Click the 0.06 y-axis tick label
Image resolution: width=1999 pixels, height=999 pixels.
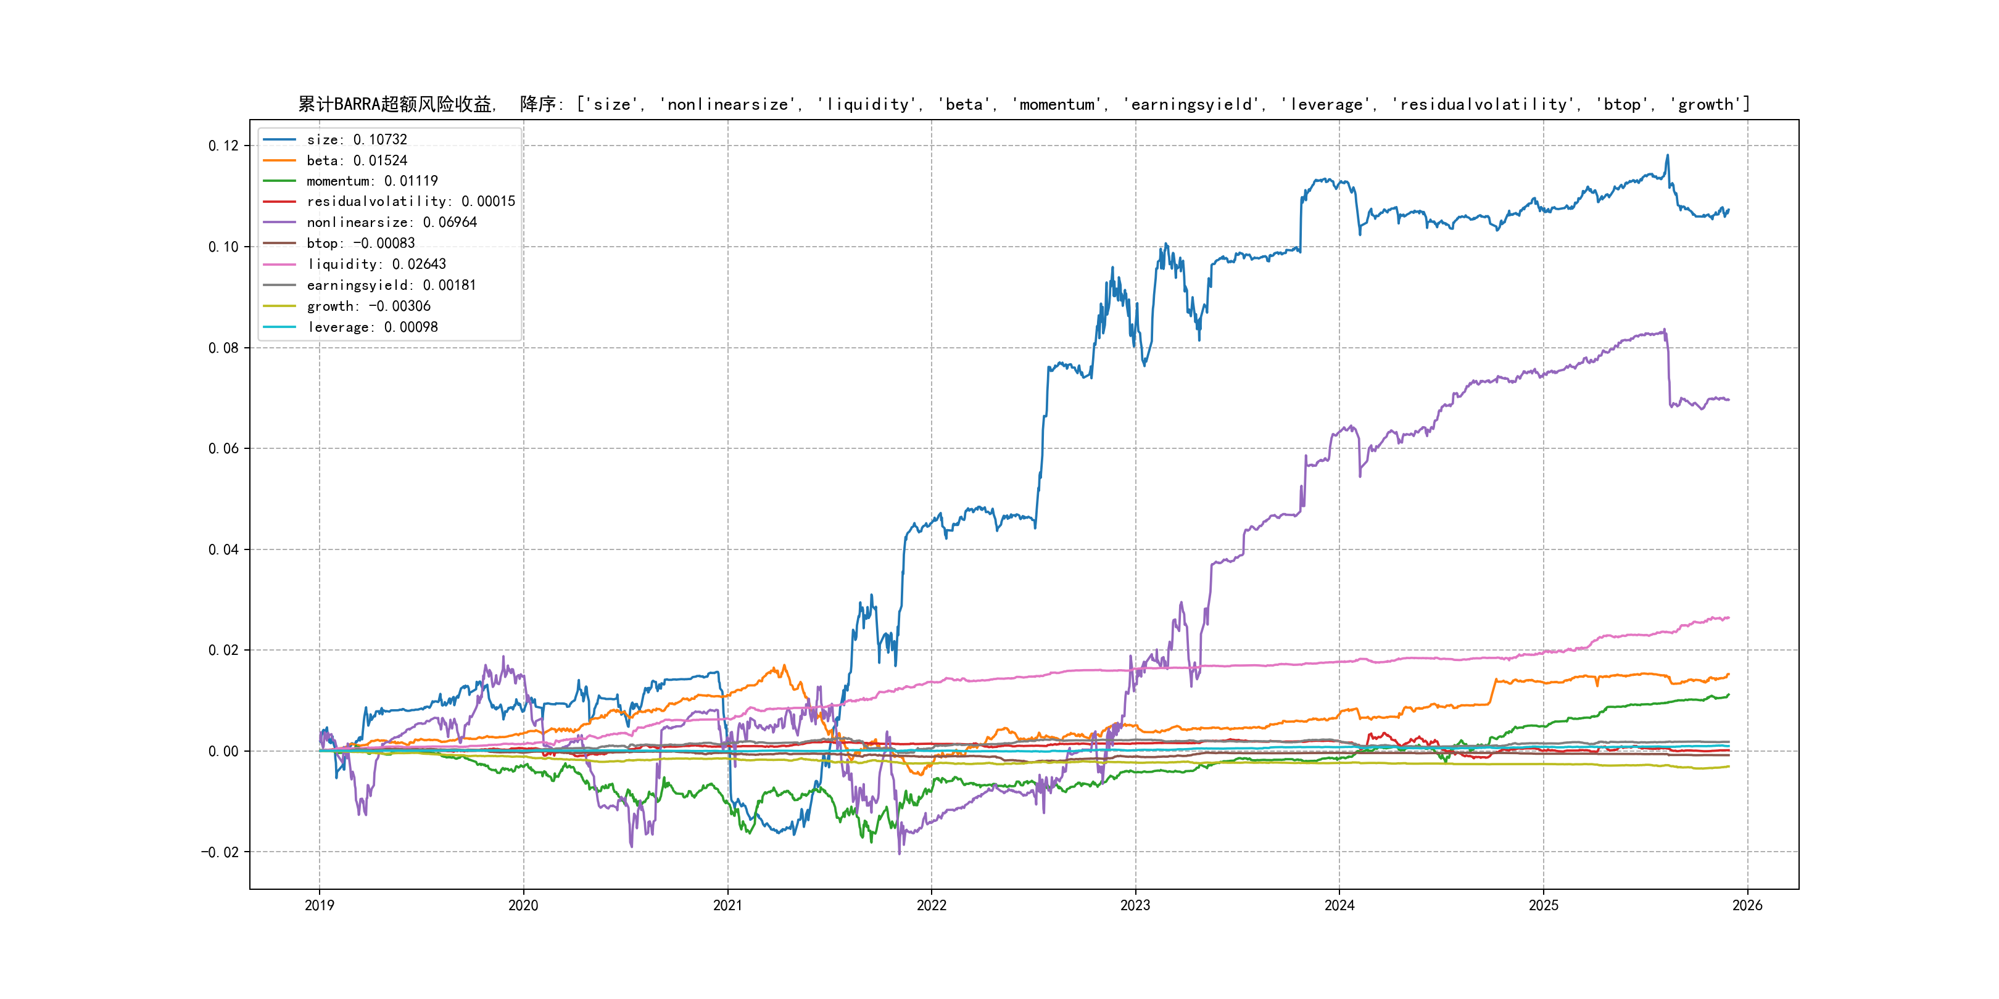[223, 448]
